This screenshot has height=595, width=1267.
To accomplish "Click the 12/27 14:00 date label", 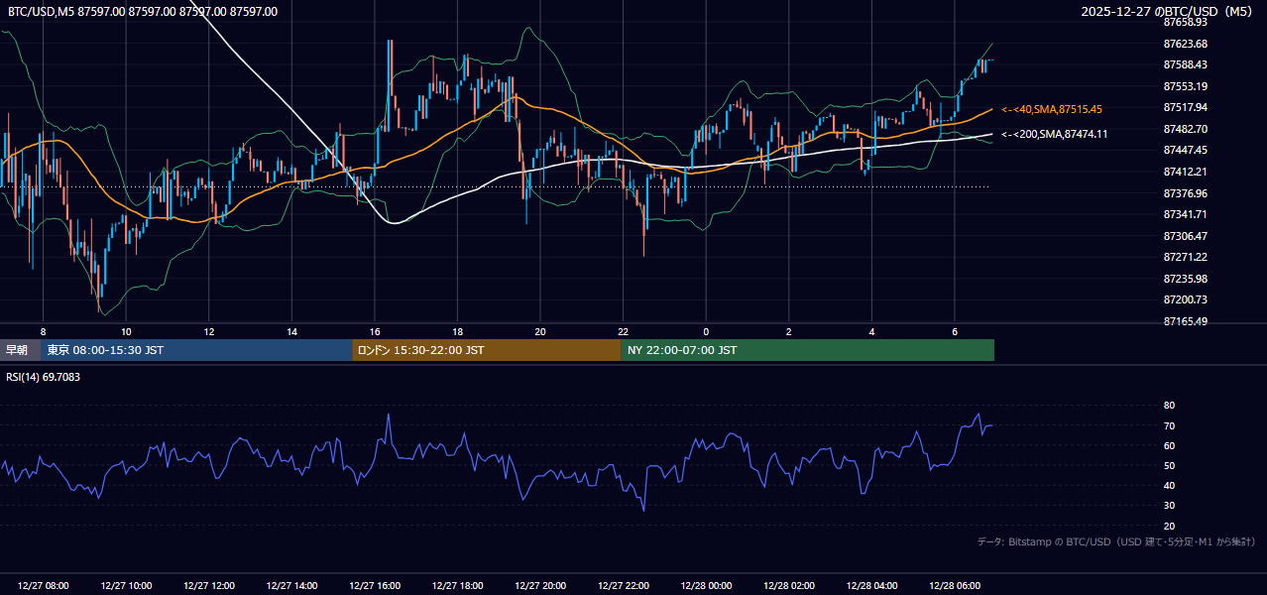I will (292, 586).
